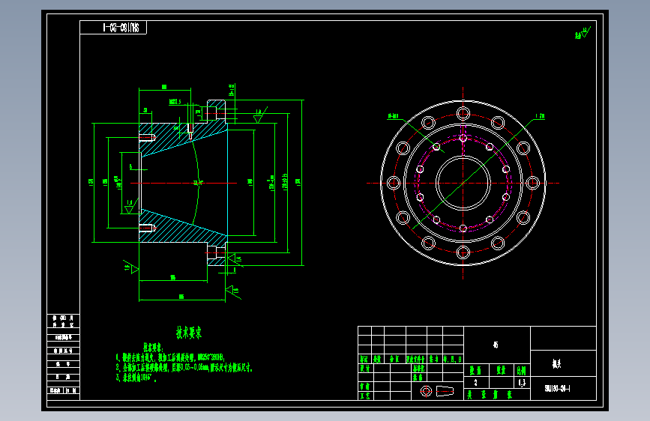This screenshot has height=421, width=650.
Task: Select the leftmost bolt hole on the outer circle
Action: [x=394, y=183]
